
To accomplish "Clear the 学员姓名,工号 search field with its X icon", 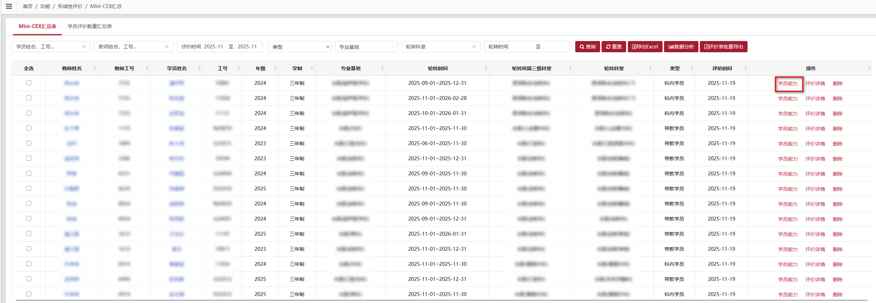I will click(84, 46).
